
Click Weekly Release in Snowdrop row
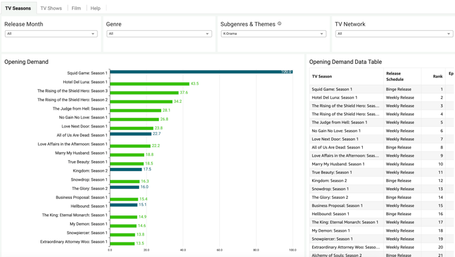pyautogui.click(x=400, y=189)
